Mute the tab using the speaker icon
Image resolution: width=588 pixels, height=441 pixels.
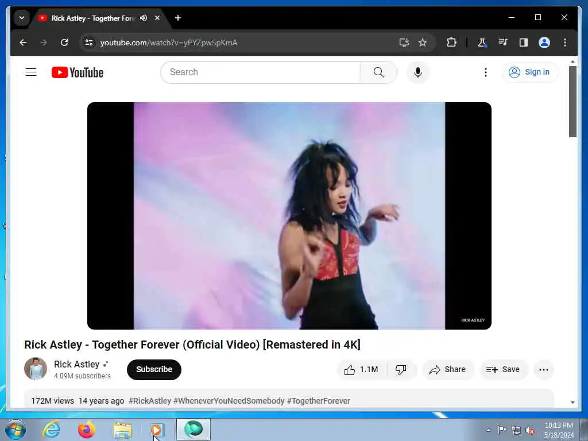pyautogui.click(x=144, y=18)
